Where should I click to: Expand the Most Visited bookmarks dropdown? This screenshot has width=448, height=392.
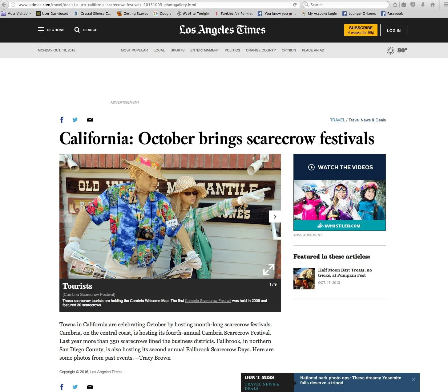pos(30,14)
